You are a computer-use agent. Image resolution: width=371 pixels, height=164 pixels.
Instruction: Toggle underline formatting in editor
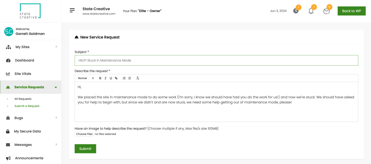pyautogui.click(x=111, y=78)
